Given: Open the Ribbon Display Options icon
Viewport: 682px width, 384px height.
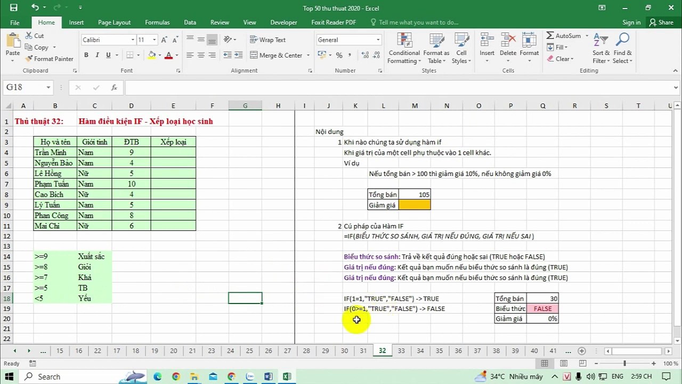Looking at the screenshot, I should point(602,7).
